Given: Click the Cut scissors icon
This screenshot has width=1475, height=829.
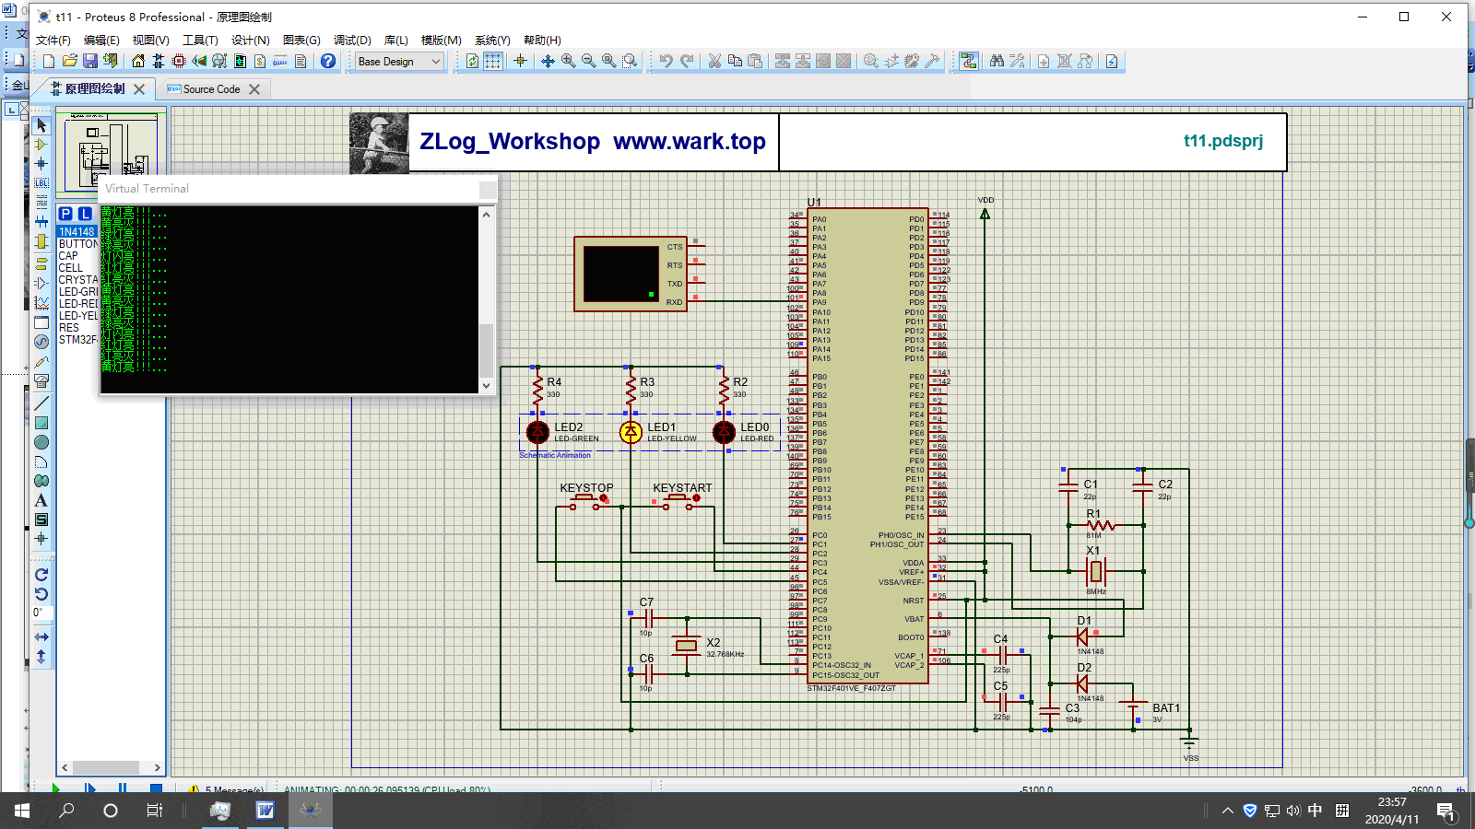Looking at the screenshot, I should (714, 61).
